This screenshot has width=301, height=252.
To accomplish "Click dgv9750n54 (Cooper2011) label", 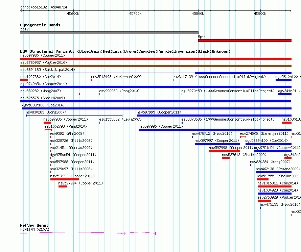I will coord(73,155).
